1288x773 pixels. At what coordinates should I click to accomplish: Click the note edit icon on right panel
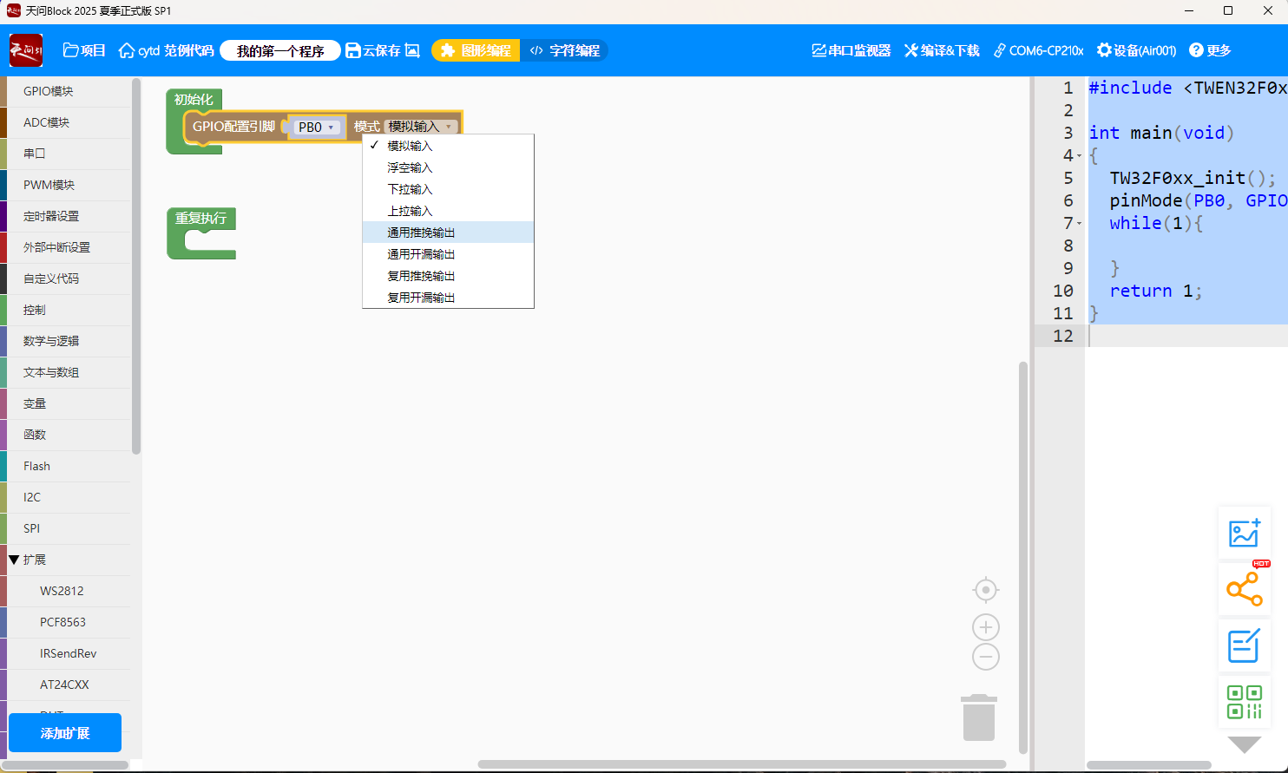[1244, 646]
